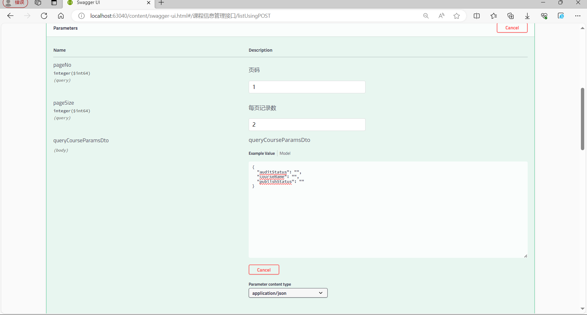Cancel the try-it-out at top right
The height and width of the screenshot is (315, 587).
tap(512, 28)
